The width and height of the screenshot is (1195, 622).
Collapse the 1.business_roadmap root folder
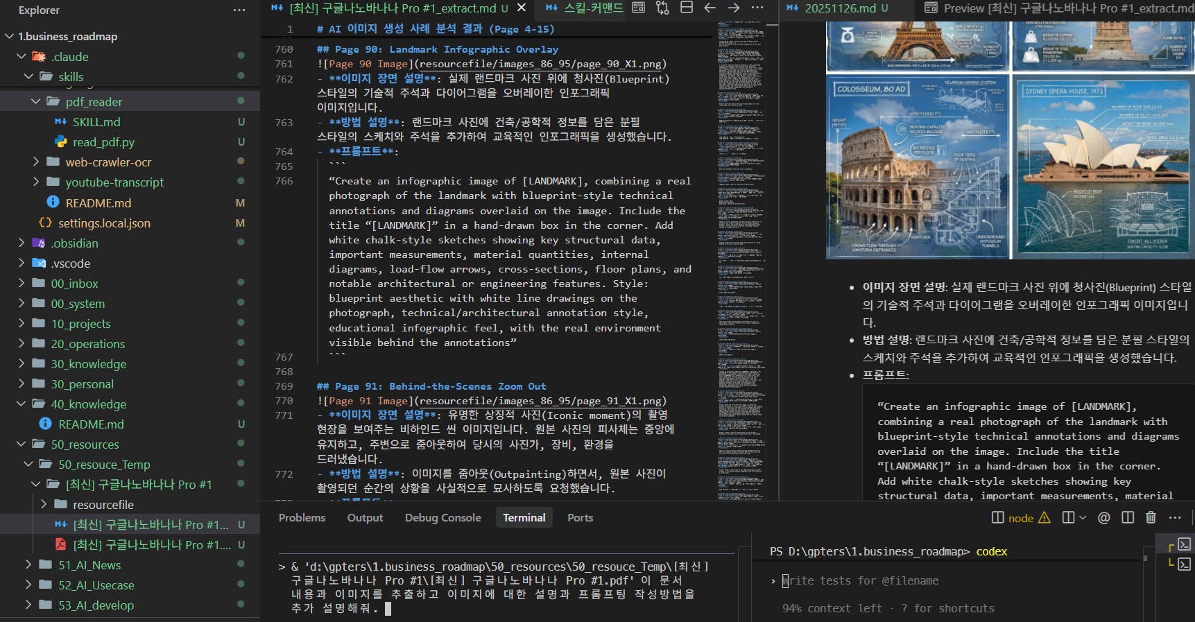coord(10,36)
